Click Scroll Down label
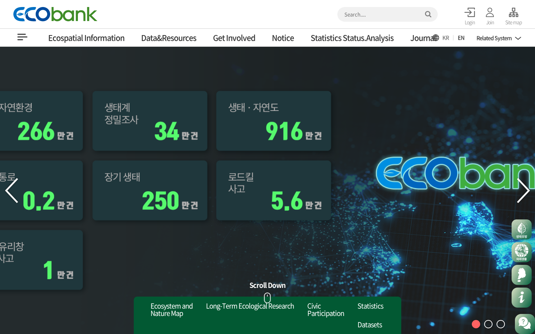 [267, 286]
